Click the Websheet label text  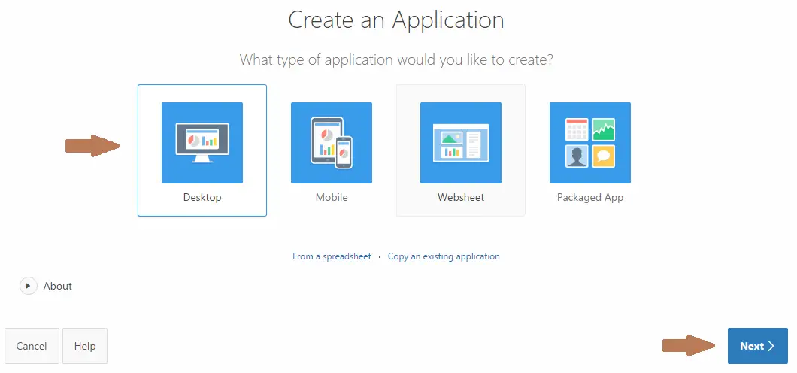[x=461, y=197]
